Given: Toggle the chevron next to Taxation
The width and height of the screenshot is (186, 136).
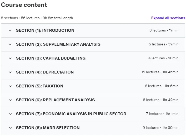Looking at the screenshot, I should coord(10,86).
